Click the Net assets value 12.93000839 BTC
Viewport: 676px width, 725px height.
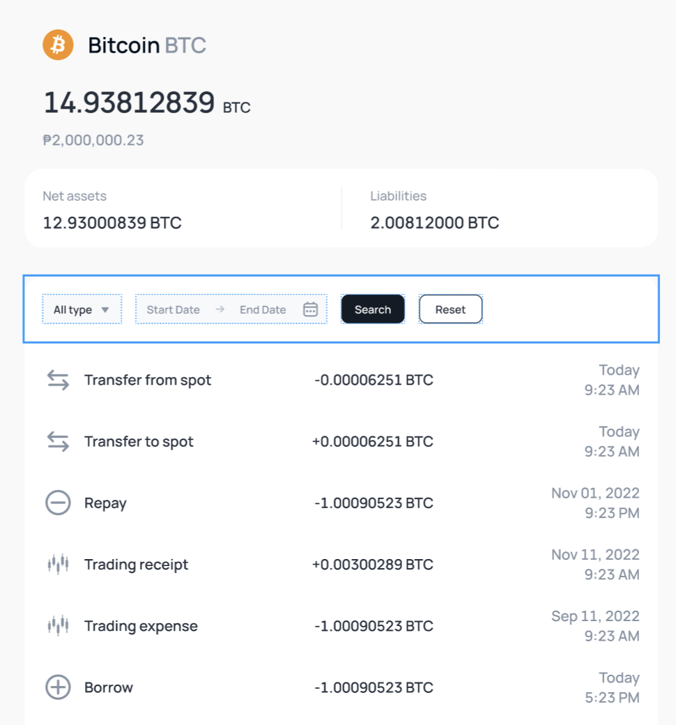pos(112,223)
